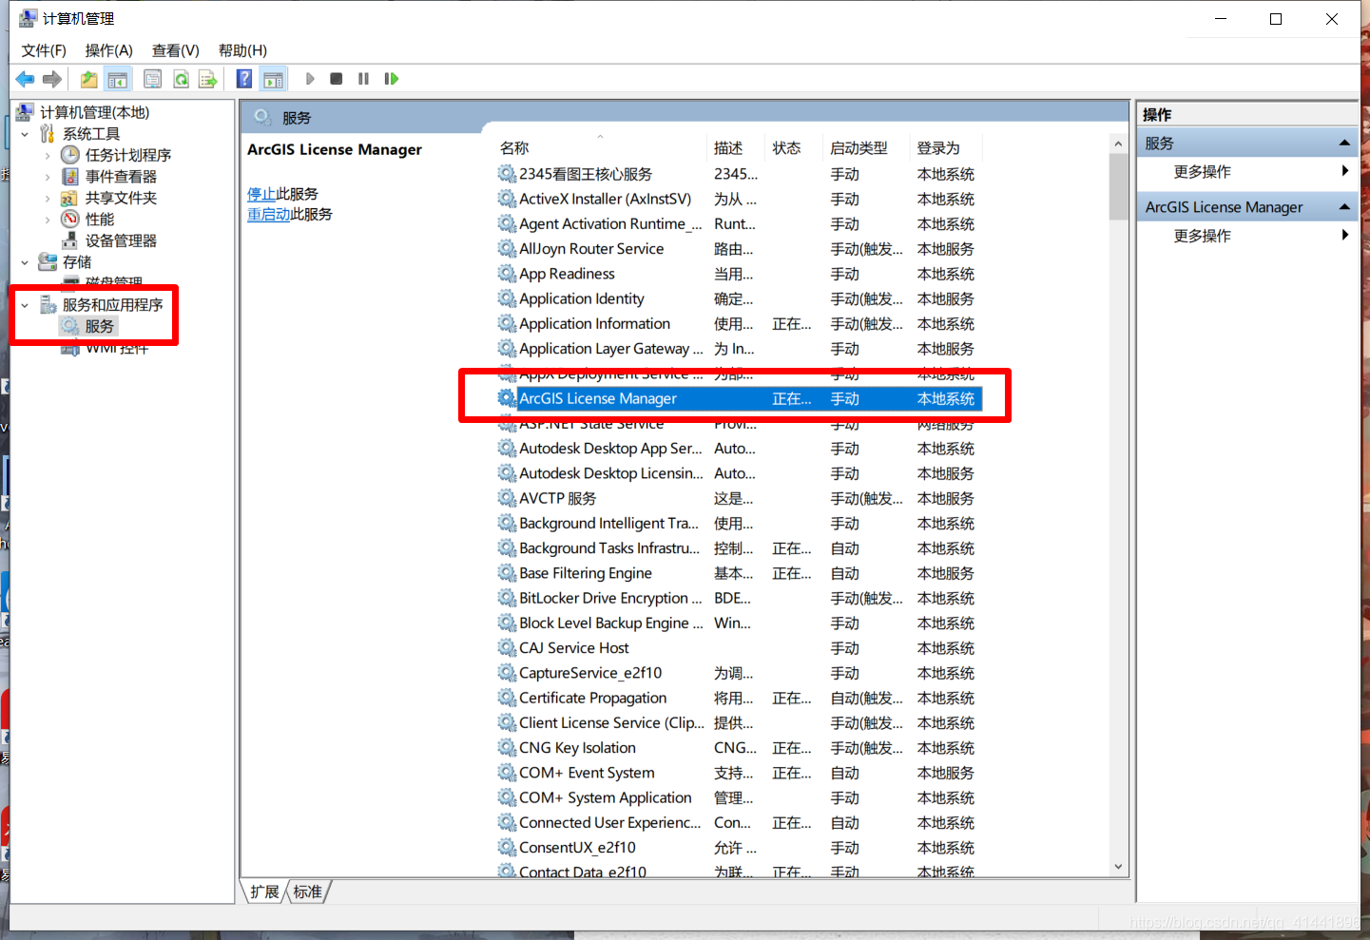Click the services list vertical scrollbar down arrow
Viewport: 1370px width, 940px height.
[1118, 867]
